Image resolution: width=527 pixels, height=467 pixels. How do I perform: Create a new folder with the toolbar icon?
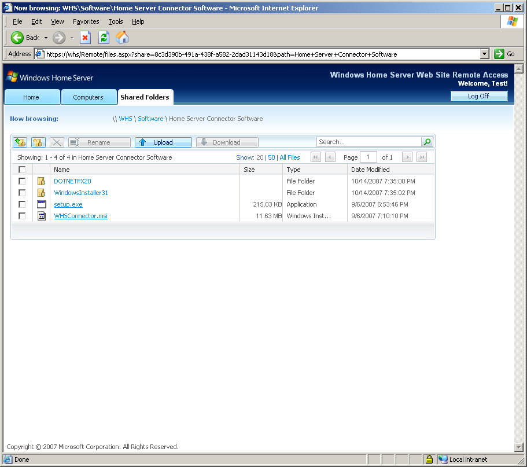[38, 142]
